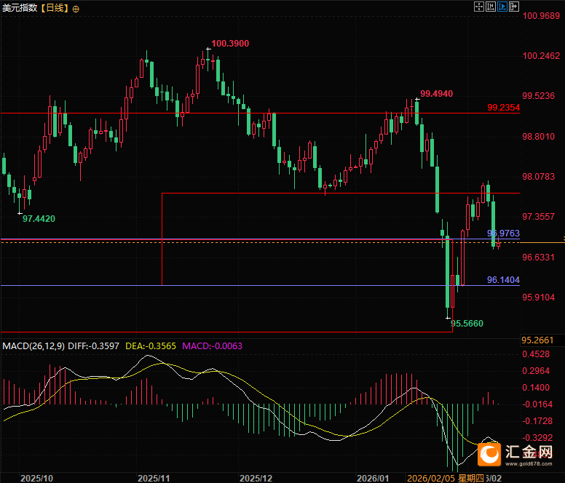Select the 【日线】 period label
This screenshot has height=483, width=565.
point(54,8)
